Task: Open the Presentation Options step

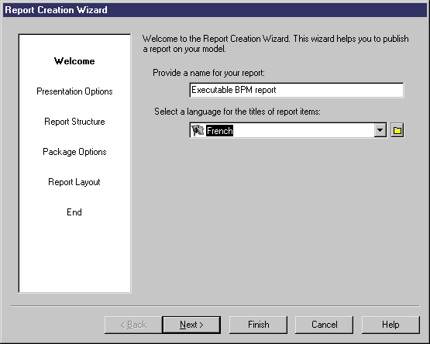Action: click(74, 91)
